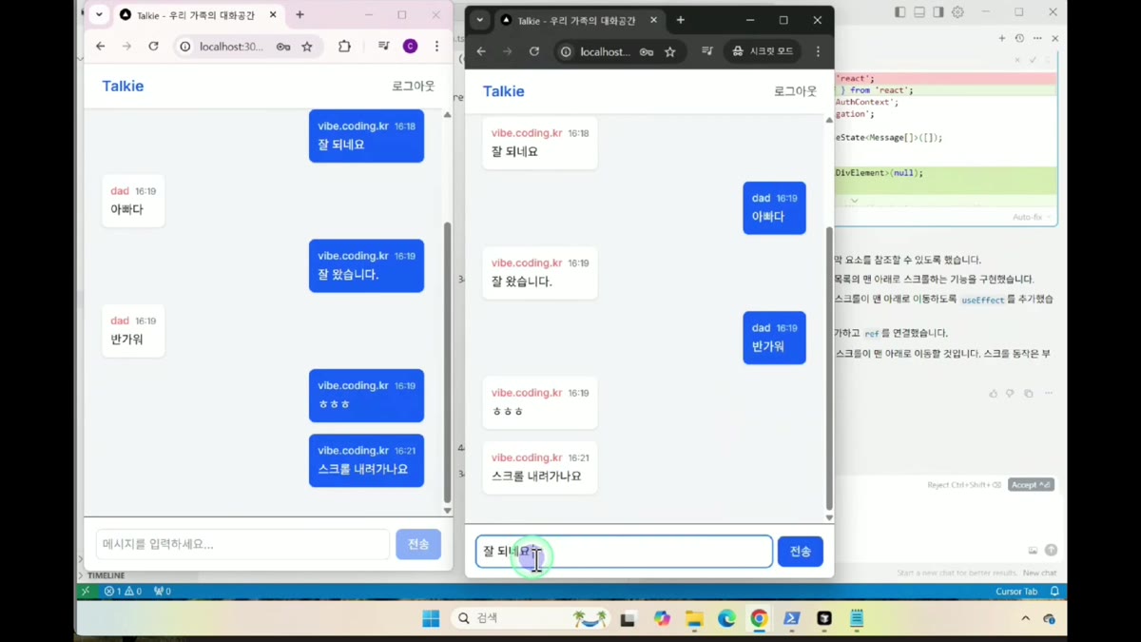Screen dimensions: 1141x642
Task: Reload page in incognito Chrome window
Action: click(534, 51)
